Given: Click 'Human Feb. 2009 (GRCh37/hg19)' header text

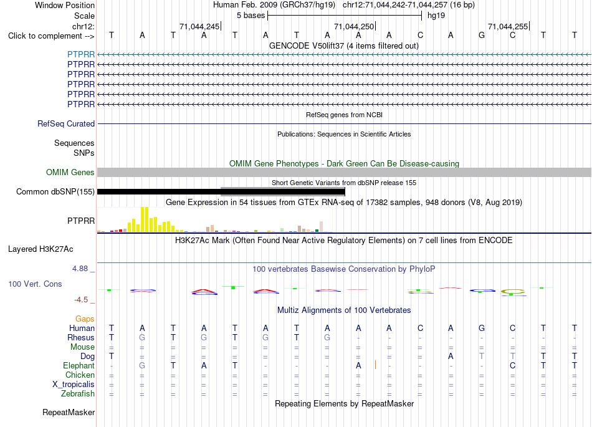Looking at the screenshot, I should pyautogui.click(x=274, y=5).
